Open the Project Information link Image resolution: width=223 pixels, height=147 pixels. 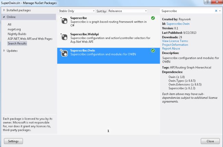(175, 45)
